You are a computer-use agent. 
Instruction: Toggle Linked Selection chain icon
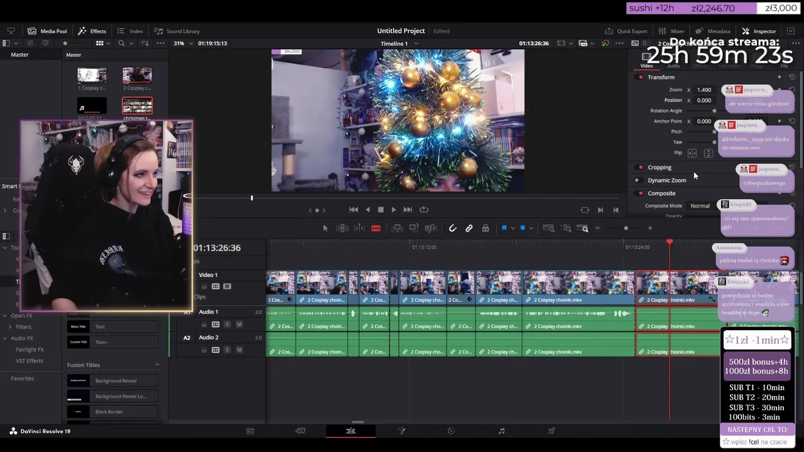click(469, 229)
